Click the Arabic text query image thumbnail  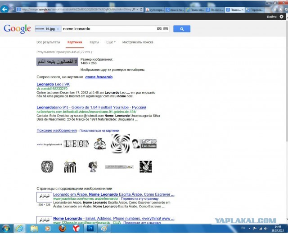[57, 62]
